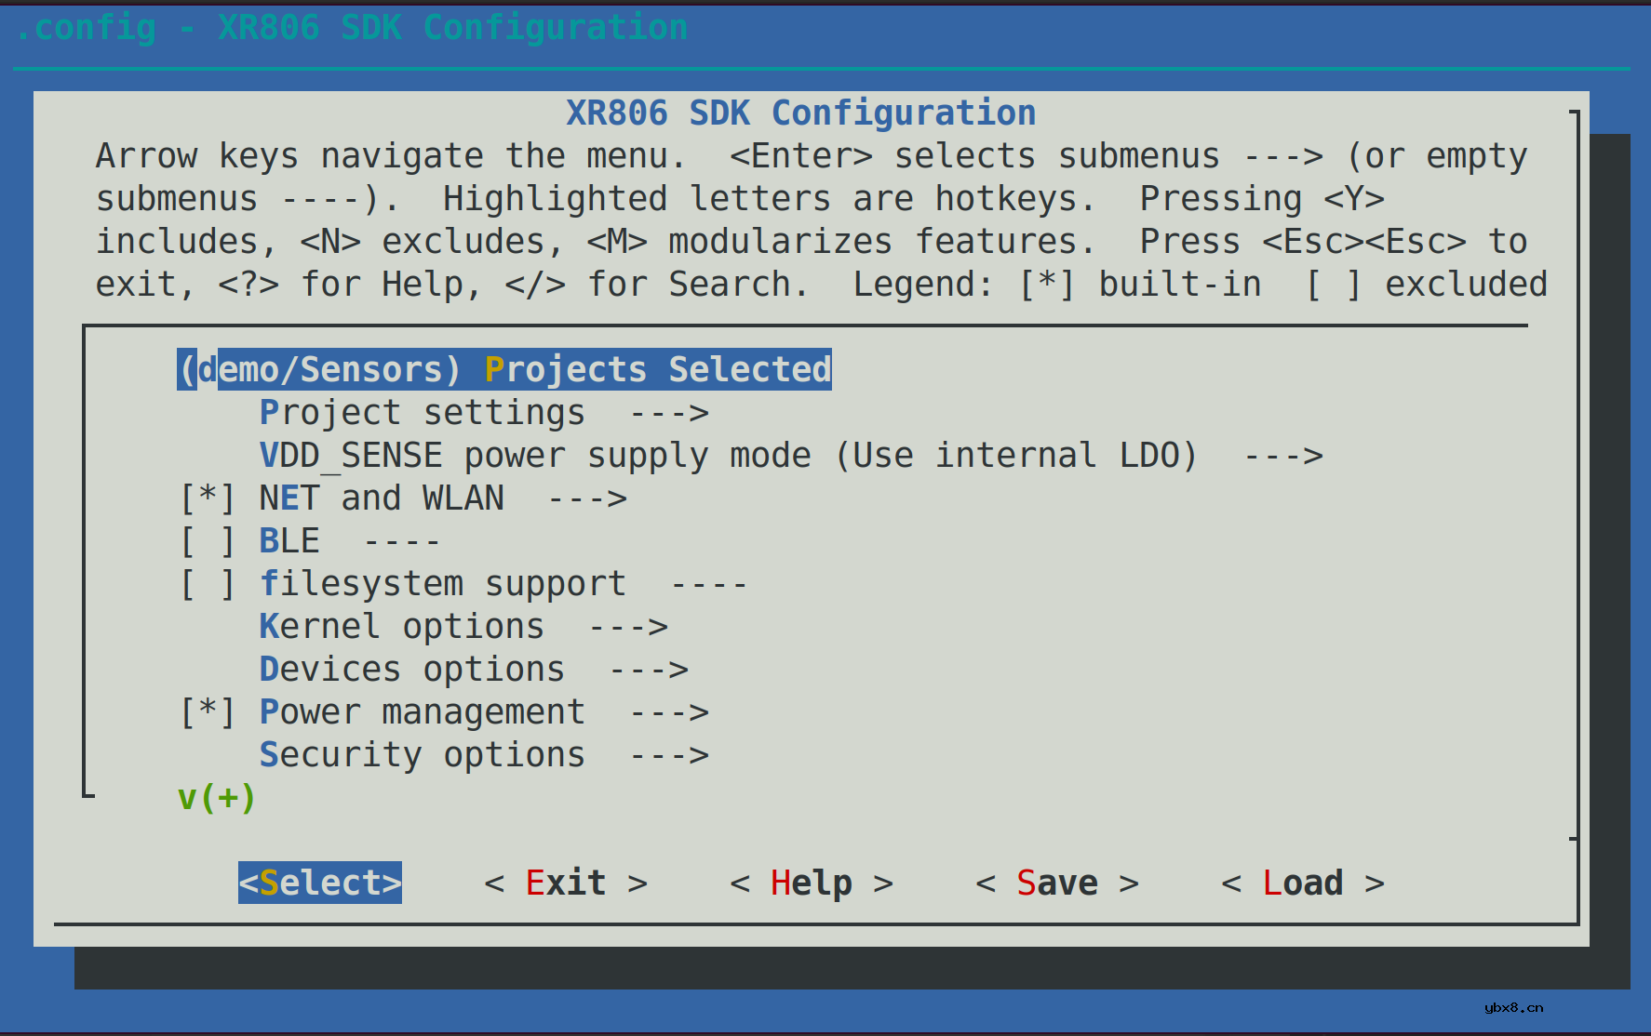Click the v(+) scroll-down indicator
Image resolution: width=1651 pixels, height=1036 pixels.
pyautogui.click(x=216, y=797)
